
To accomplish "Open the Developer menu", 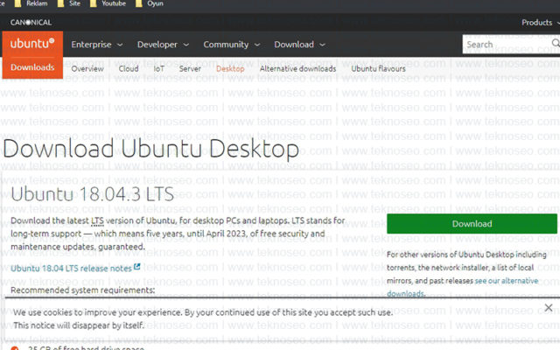I will coord(163,45).
